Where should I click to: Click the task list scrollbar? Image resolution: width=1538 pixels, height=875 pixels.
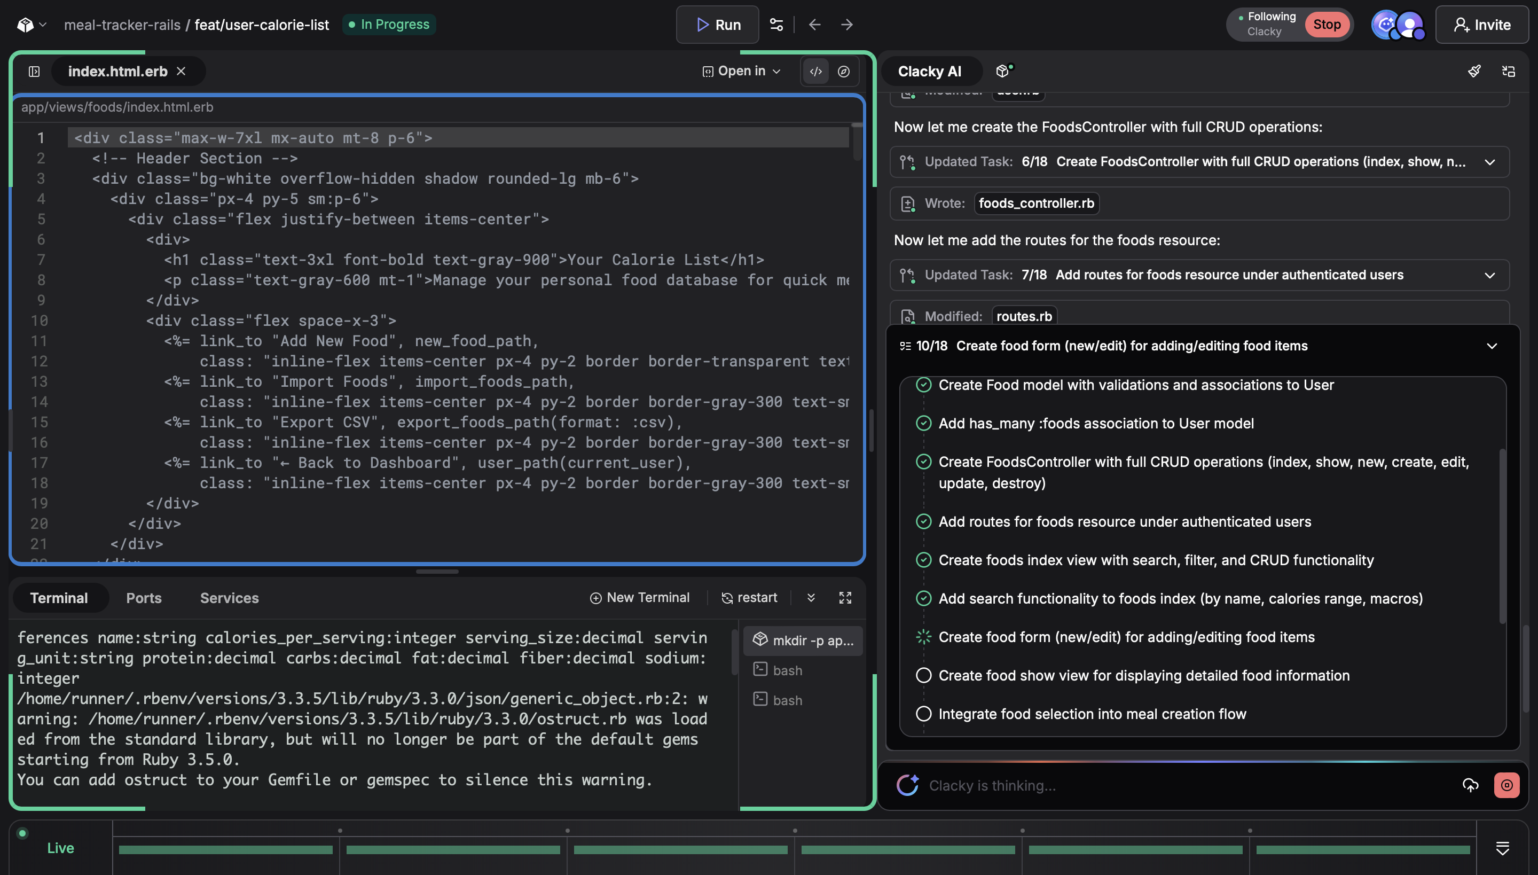pos(1502,537)
